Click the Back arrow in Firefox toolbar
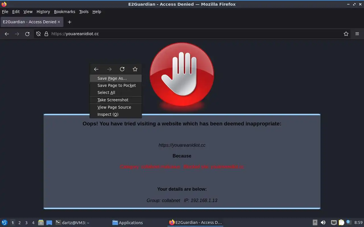This screenshot has width=364, height=227. (x=7, y=34)
